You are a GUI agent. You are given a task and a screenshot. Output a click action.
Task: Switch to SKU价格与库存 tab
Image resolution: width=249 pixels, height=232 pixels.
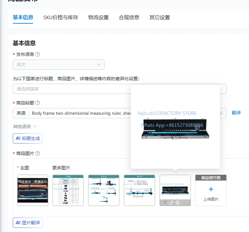[x=61, y=17]
